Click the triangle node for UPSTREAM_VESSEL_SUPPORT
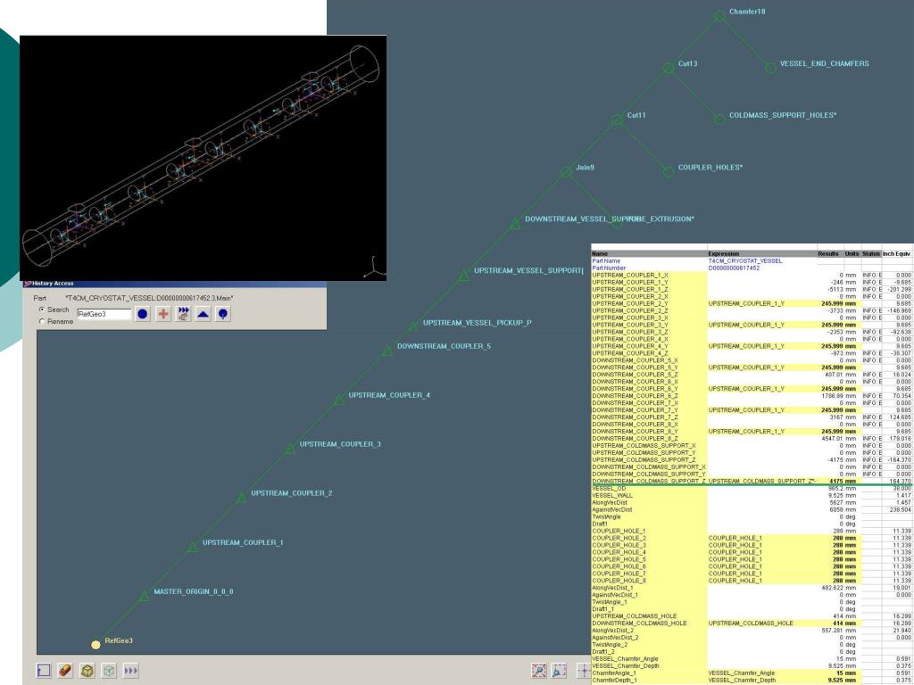The height and width of the screenshot is (685, 914). point(463,275)
